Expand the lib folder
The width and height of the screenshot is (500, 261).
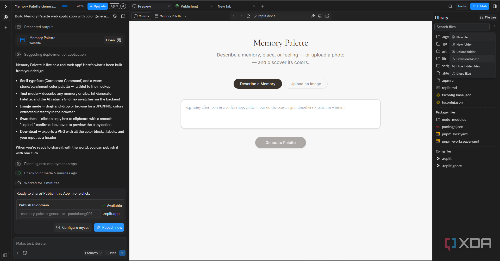point(441,59)
